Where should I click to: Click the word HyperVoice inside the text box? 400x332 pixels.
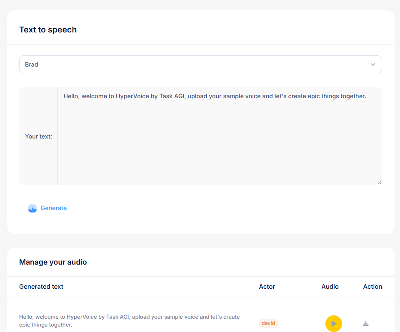tap(131, 96)
